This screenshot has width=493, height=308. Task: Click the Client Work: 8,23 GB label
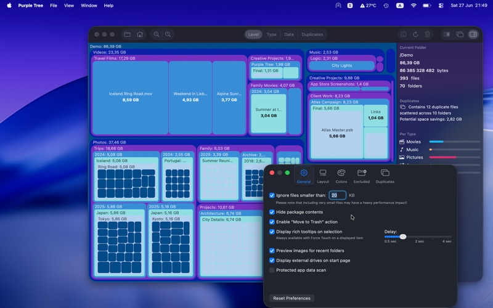pos(330,96)
